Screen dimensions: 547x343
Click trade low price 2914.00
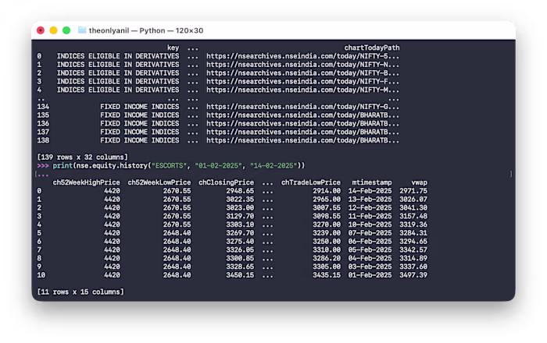pos(327,191)
